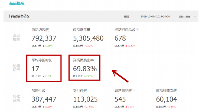Select the 平均停留时长 metric card
Screen dimensions: 199x112
[x=43, y=68]
